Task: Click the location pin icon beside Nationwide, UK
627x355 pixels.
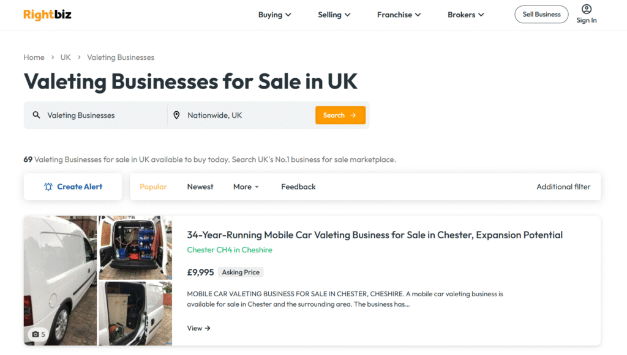Action: 176,115
